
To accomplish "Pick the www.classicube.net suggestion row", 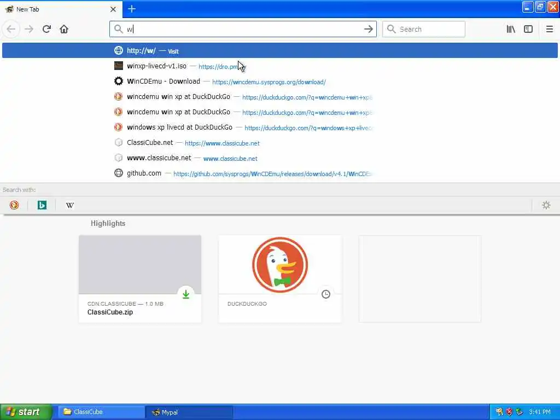I will [280, 158].
